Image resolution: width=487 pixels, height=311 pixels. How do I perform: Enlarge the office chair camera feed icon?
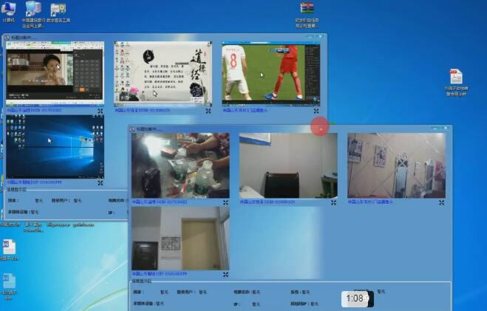333,202
